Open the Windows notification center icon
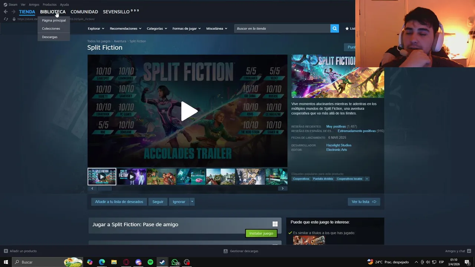The height and width of the screenshot is (267, 475). coord(467,262)
